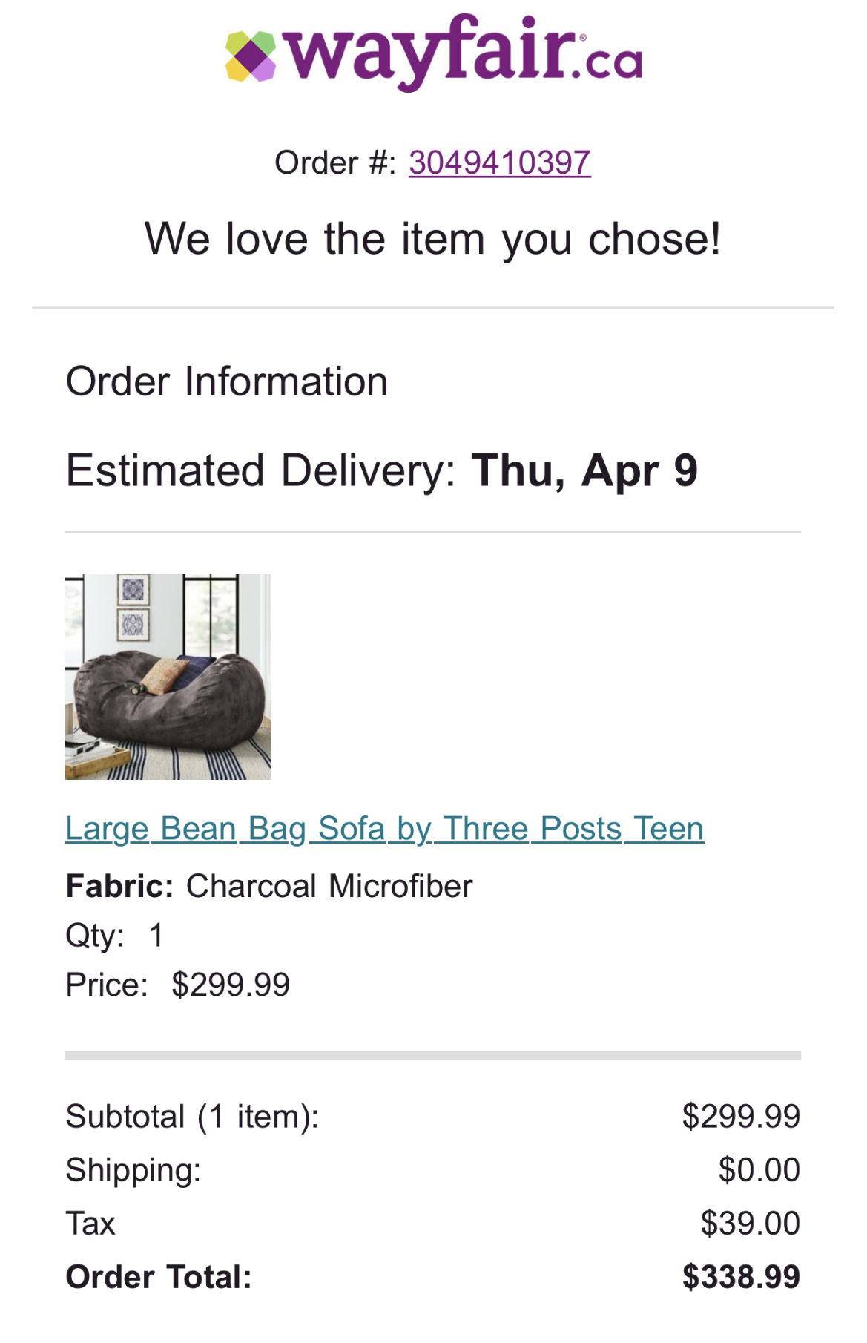Select the Charcoal Microfiber fabric text
Viewport: 867px width, 1343px height.
(329, 886)
